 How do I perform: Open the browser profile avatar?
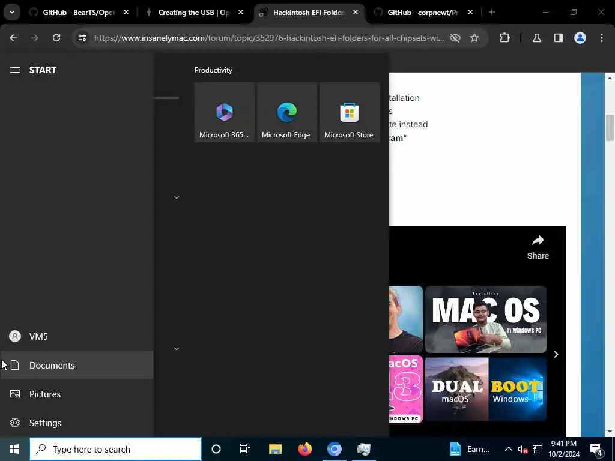[x=580, y=38]
